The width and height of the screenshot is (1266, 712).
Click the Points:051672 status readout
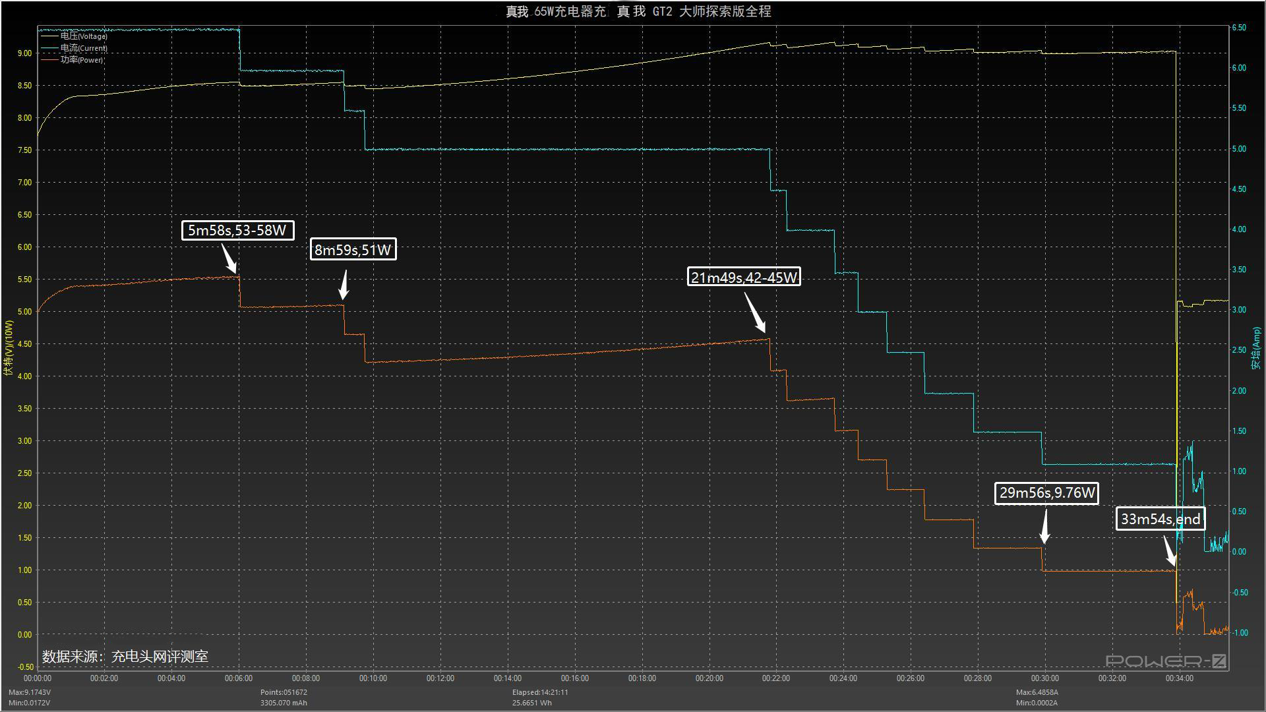tap(284, 692)
